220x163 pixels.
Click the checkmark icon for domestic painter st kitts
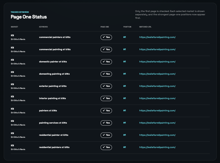104,62
